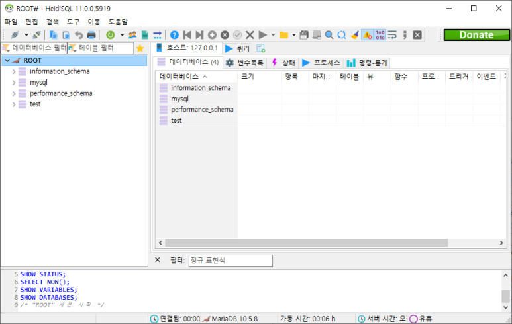Collapse the ROOT tree node

tap(7, 61)
